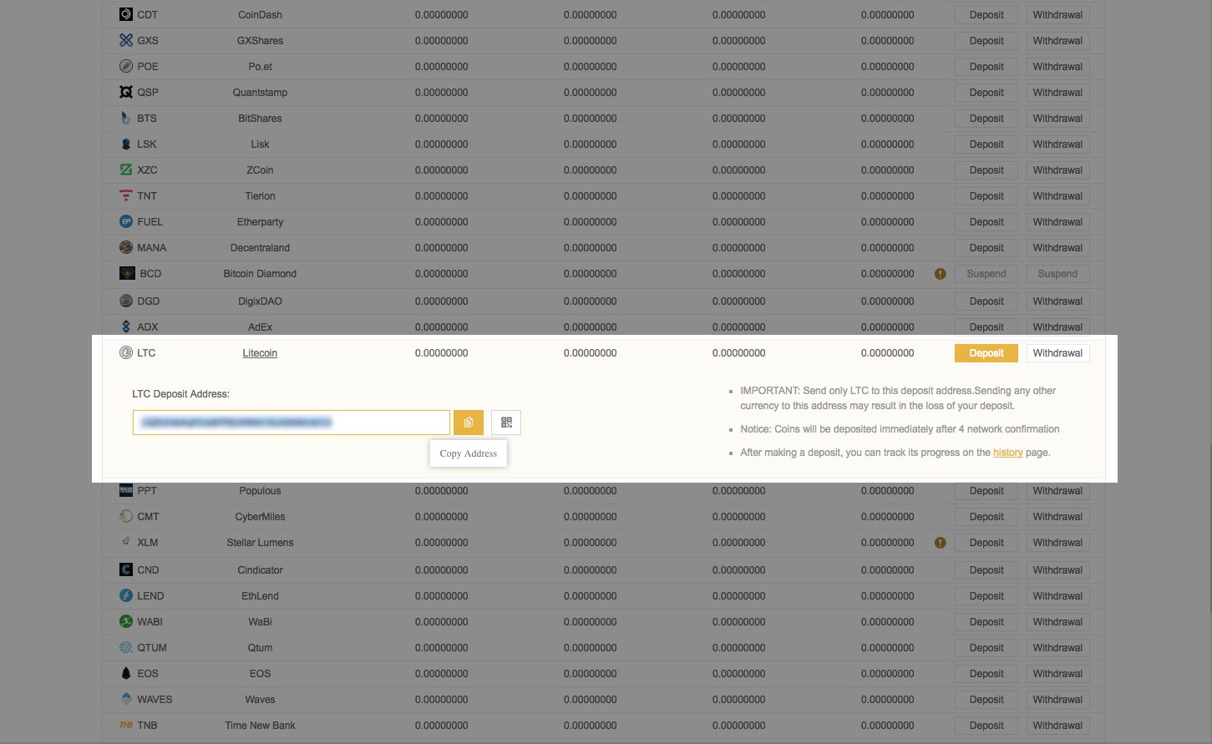Deposit XZC ZCoin
Image resolution: width=1212 pixels, height=744 pixels.
point(986,170)
